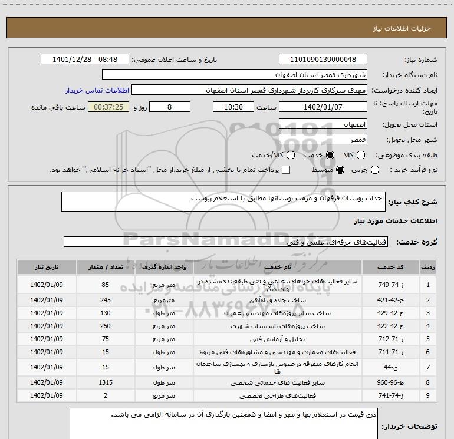Click the deadline time field 10:30
Viewport: 454px width, 439px height.
(x=233, y=107)
